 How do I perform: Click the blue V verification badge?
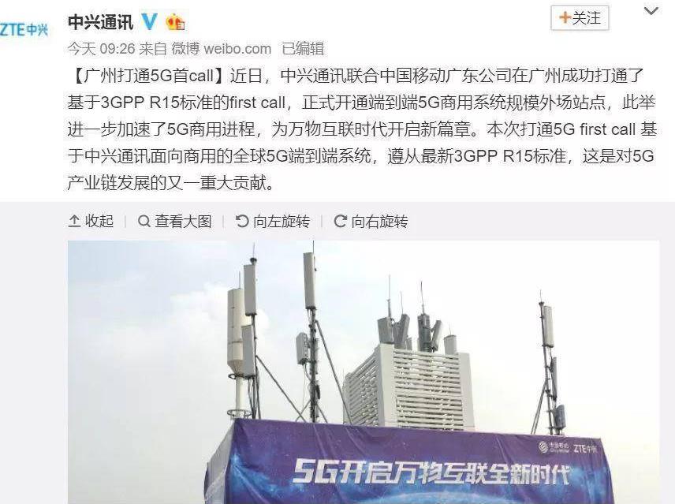click(149, 21)
